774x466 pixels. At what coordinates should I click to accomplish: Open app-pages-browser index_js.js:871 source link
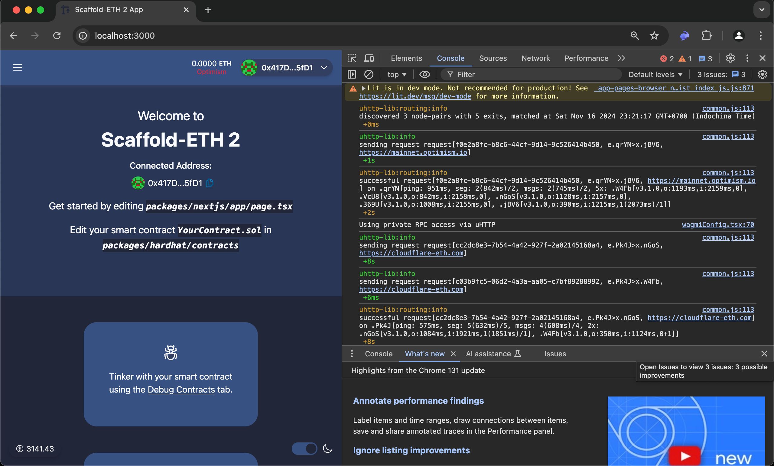pos(674,88)
